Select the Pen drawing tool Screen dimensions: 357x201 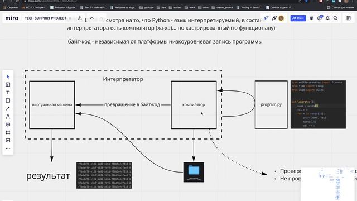point(8,117)
